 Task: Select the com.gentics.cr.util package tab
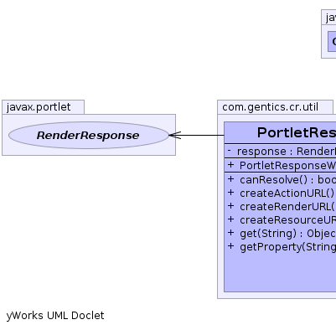click(275, 107)
